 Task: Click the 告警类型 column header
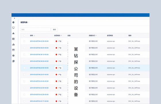point(110,36)
